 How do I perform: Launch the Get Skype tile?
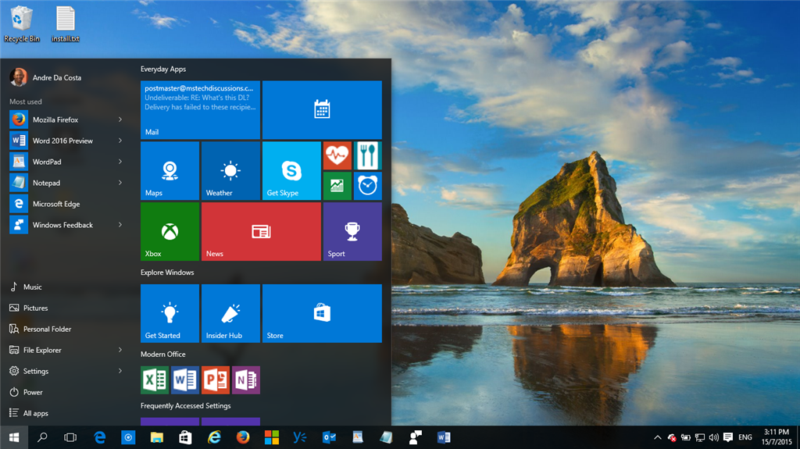[291, 170]
